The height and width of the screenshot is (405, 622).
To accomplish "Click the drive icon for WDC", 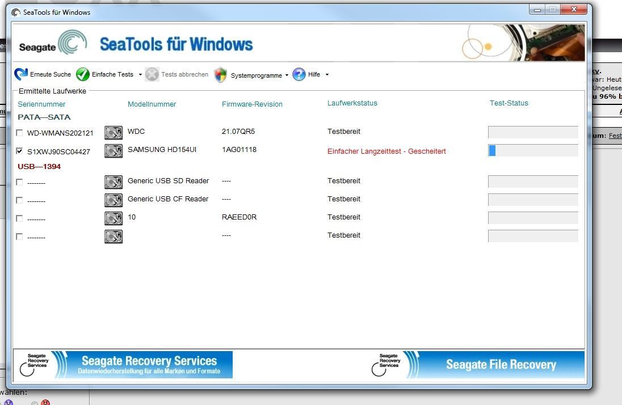I will (x=114, y=133).
